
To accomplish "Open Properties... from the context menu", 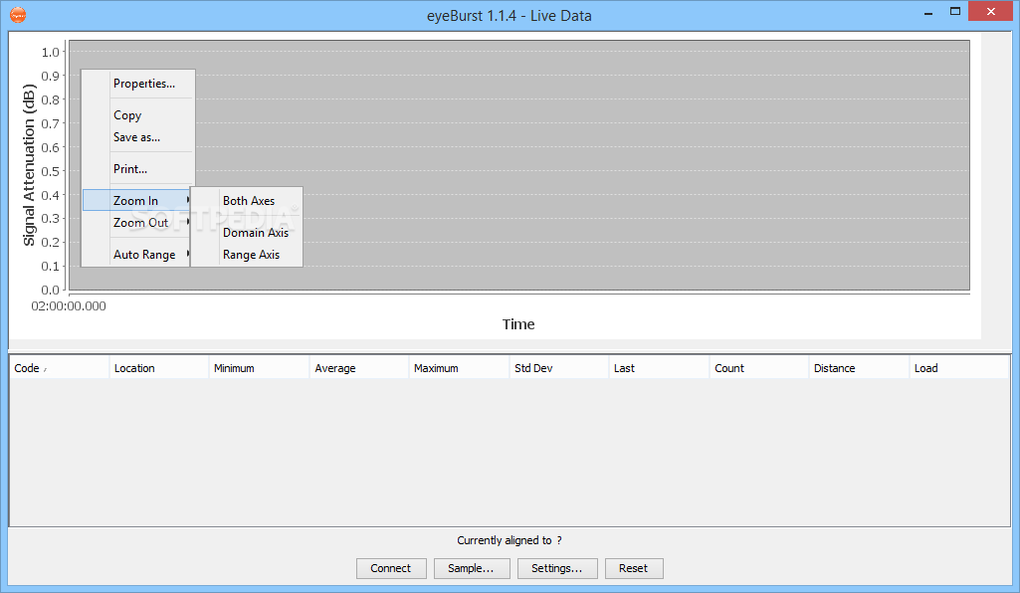I will click(138, 84).
